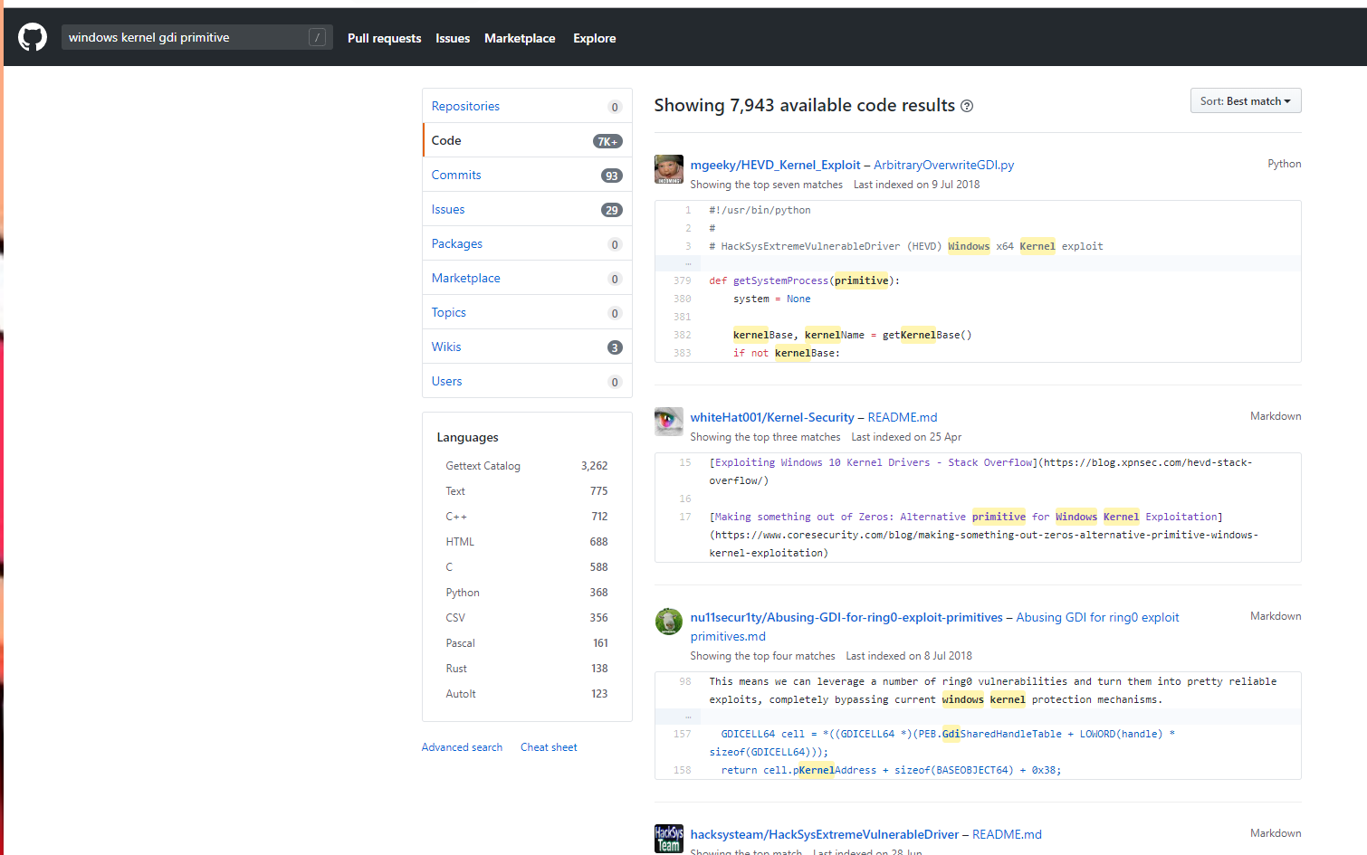
Task: Expand collapsed lines in Abusing GDI snippet
Action: (x=688, y=717)
